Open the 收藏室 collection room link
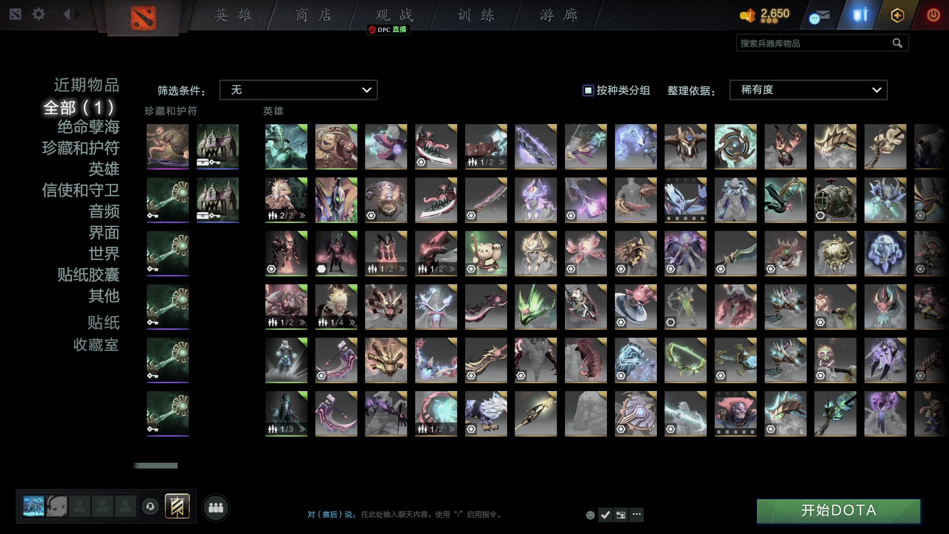The image size is (949, 534). (96, 345)
